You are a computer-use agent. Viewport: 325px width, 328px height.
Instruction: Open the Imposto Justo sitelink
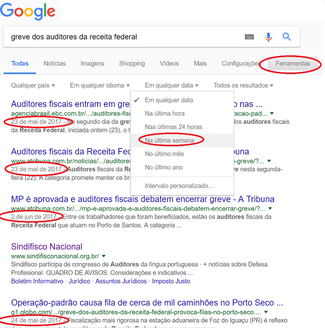pyautogui.click(x=171, y=281)
